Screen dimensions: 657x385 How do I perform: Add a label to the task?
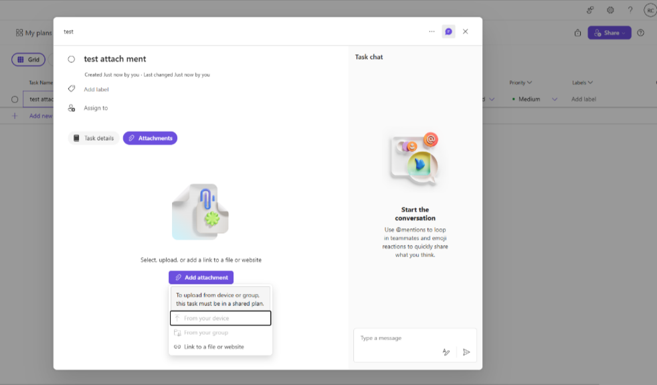tap(96, 89)
